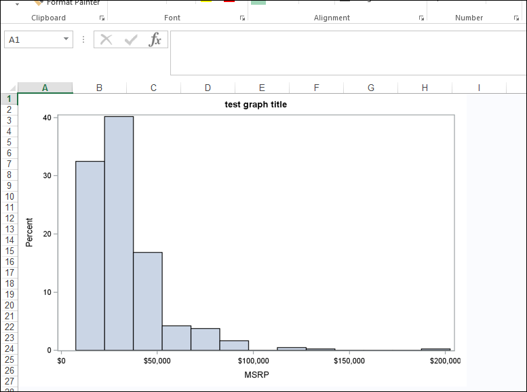The image size is (527, 392).
Task: Select row 20 header
Action: point(9,306)
